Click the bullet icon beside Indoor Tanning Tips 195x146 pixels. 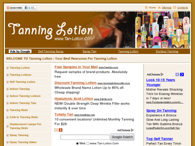(x=8, y=103)
